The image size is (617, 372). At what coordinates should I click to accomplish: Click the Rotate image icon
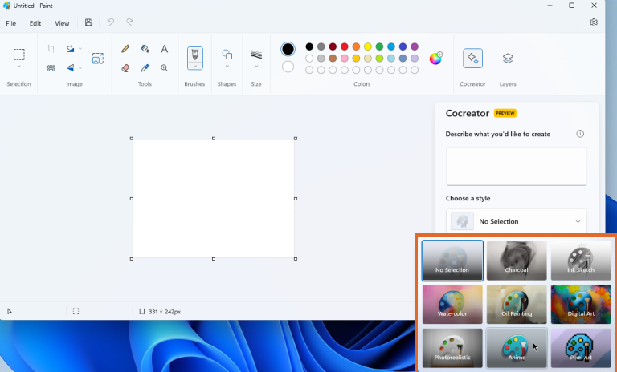[71, 48]
